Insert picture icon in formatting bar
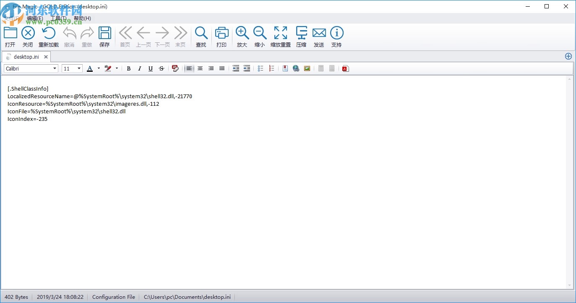 [x=307, y=68]
